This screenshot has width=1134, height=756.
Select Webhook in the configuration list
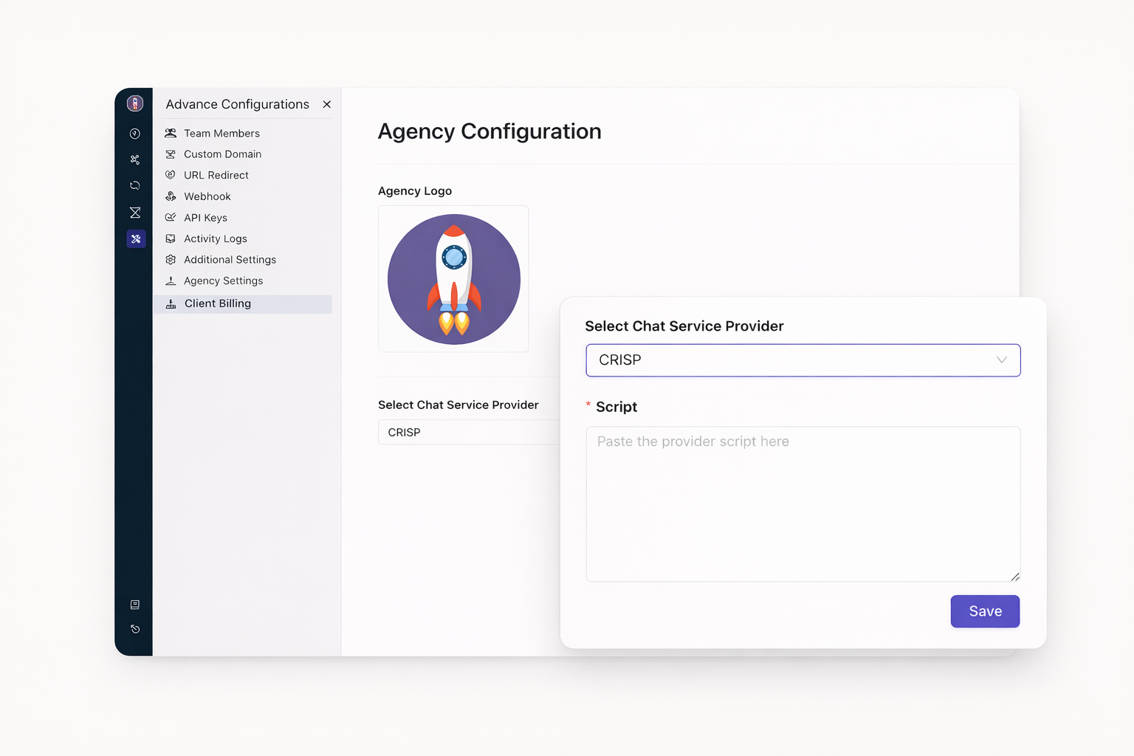tap(207, 196)
